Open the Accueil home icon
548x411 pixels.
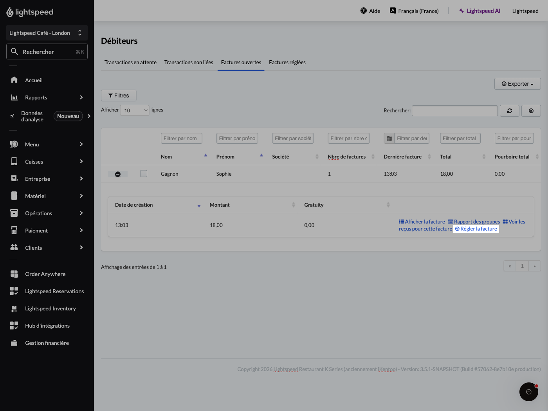point(14,80)
